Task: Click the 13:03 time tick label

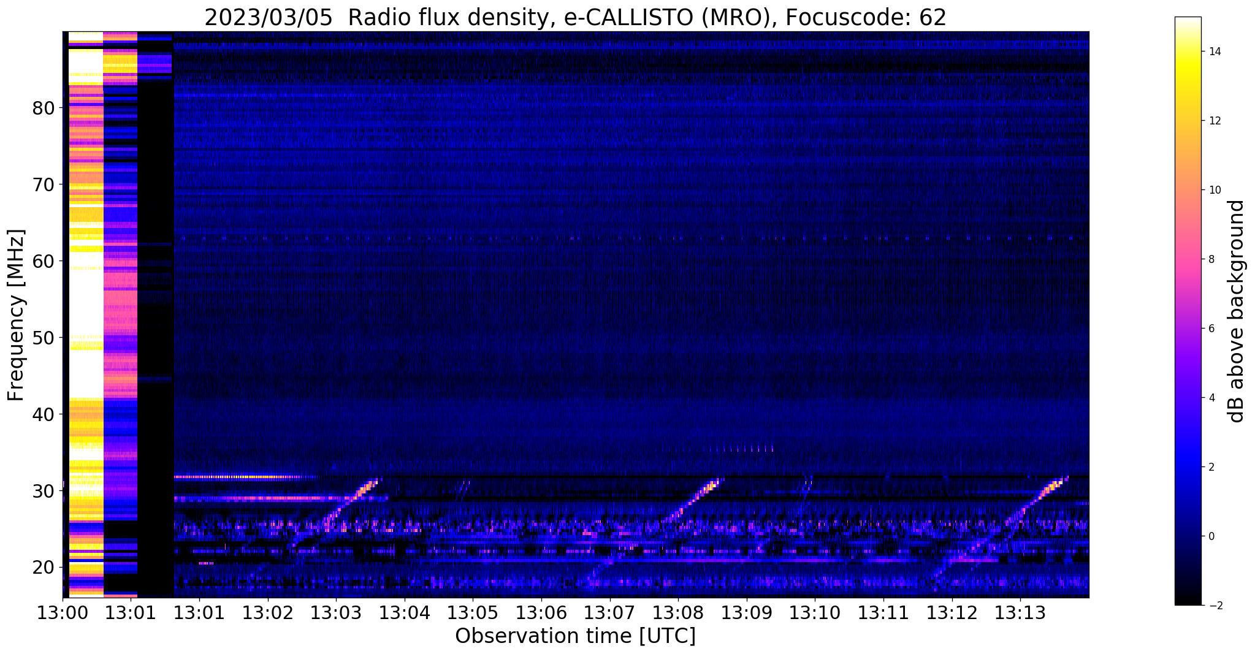Action: [336, 612]
